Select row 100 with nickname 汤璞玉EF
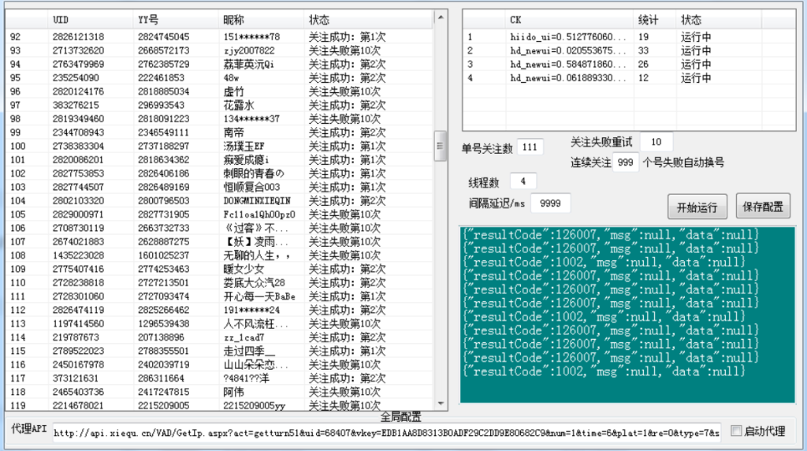This screenshot has height=451, width=807. [221, 146]
